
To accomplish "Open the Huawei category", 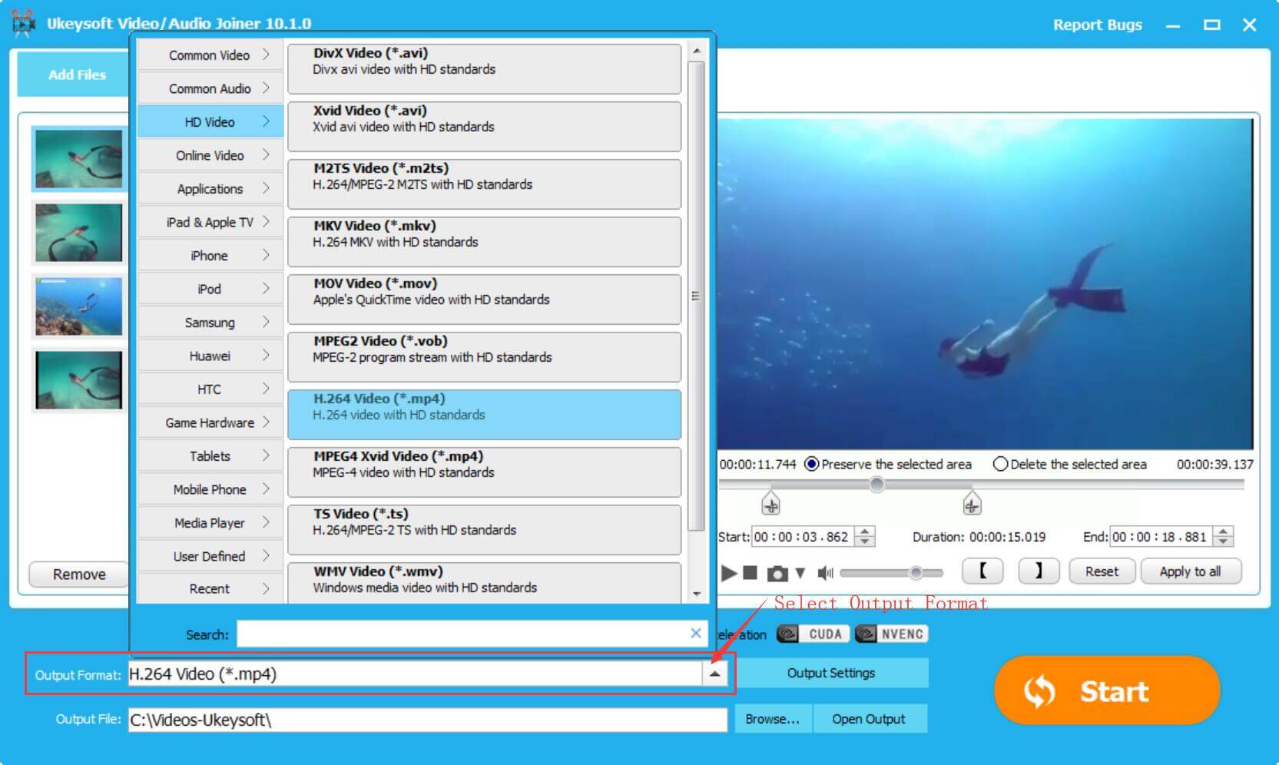I will 210,356.
